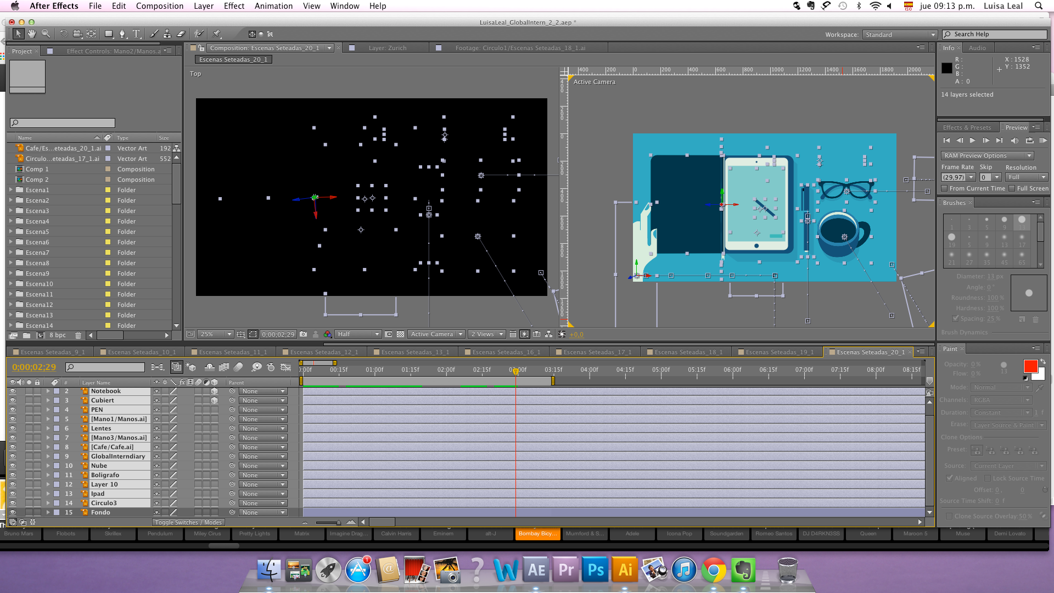Screen dimensions: 1054x593
Task: Switch to the Effects & Presets tab
Action: (x=967, y=127)
